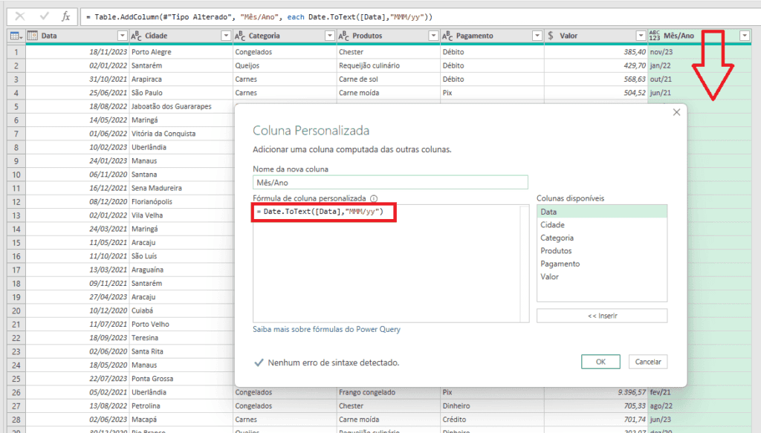Click the text type icon of Produtos column
This screenshot has width=761, height=433.
(x=343, y=36)
